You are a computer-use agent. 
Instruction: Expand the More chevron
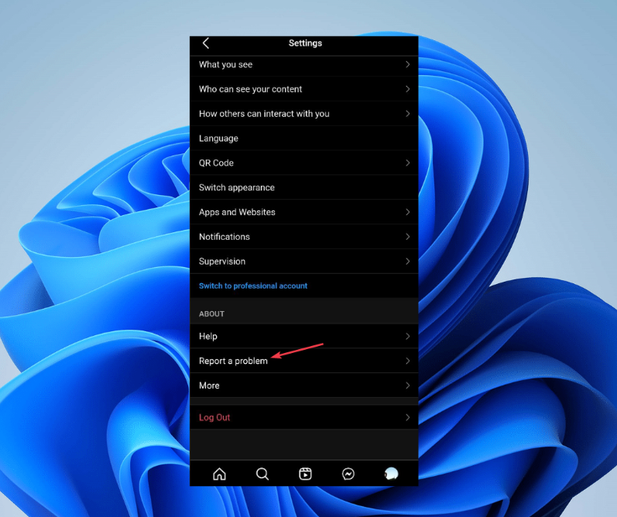(x=408, y=385)
